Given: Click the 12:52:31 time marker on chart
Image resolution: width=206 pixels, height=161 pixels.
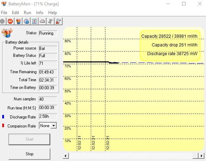Looking at the screenshot, I should (x=108, y=143).
